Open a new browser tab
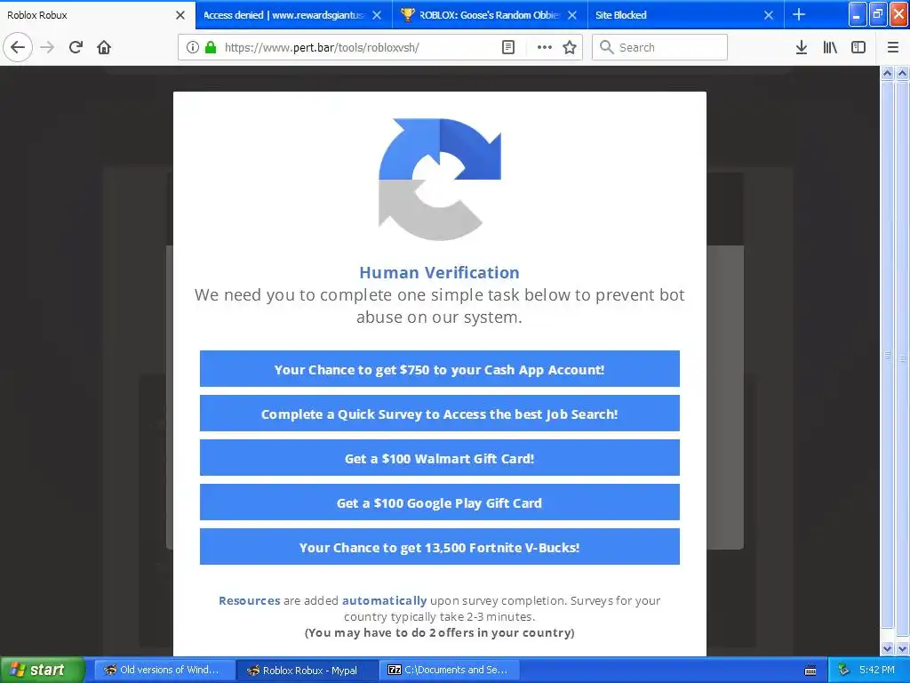Screen dimensions: 910x683 point(799,15)
